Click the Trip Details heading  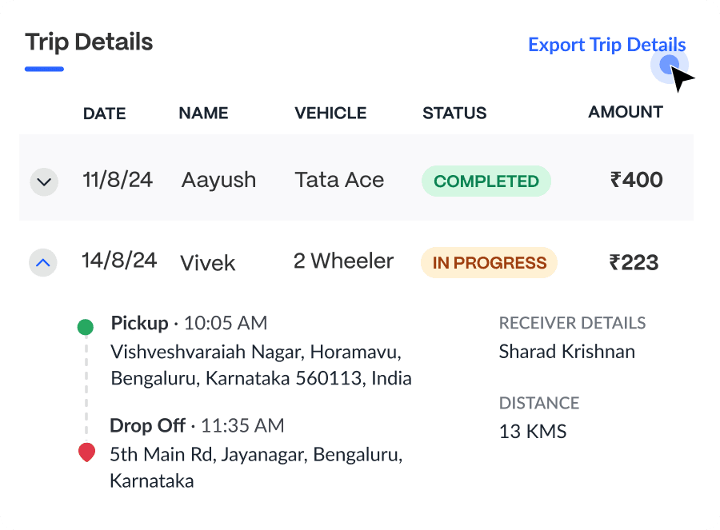click(x=88, y=42)
